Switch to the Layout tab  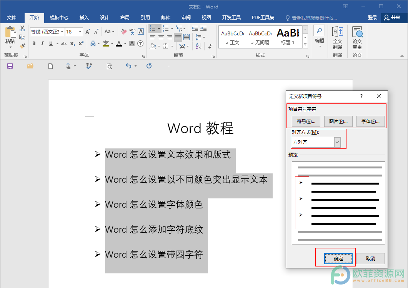[125, 18]
